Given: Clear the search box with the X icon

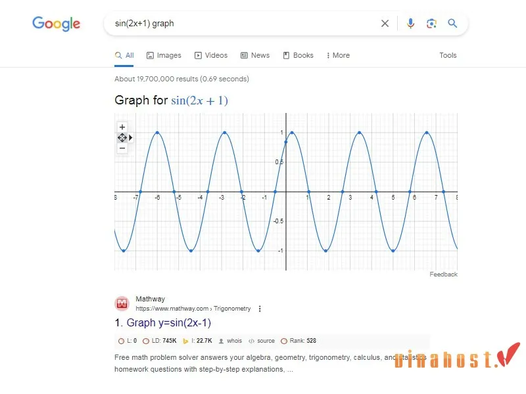Looking at the screenshot, I should pyautogui.click(x=385, y=24).
